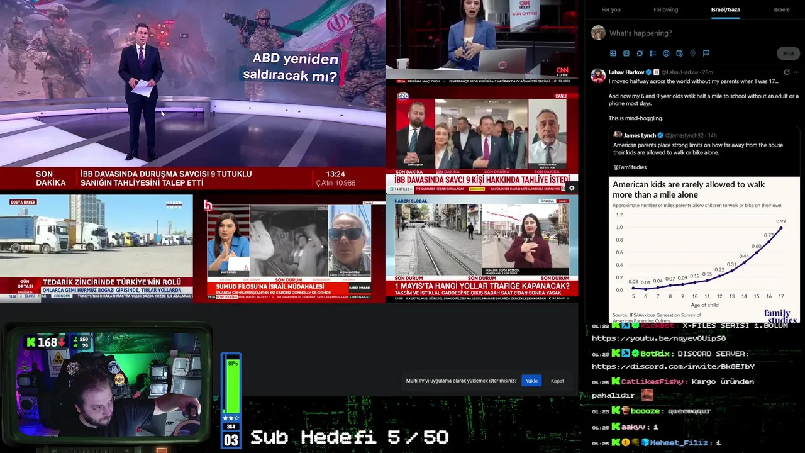Open @LahavHarkov handle link
This screenshot has height=453, width=805.
coord(679,72)
